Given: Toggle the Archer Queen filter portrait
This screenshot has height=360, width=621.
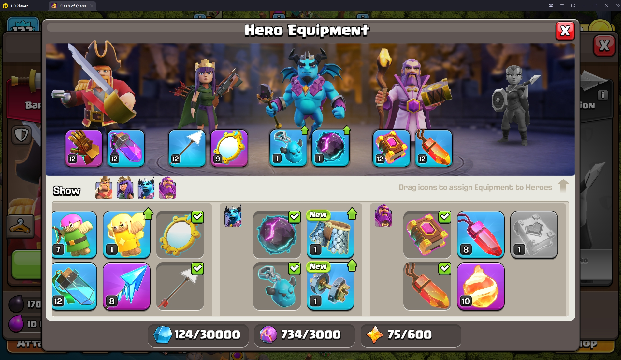Looking at the screenshot, I should click(125, 188).
